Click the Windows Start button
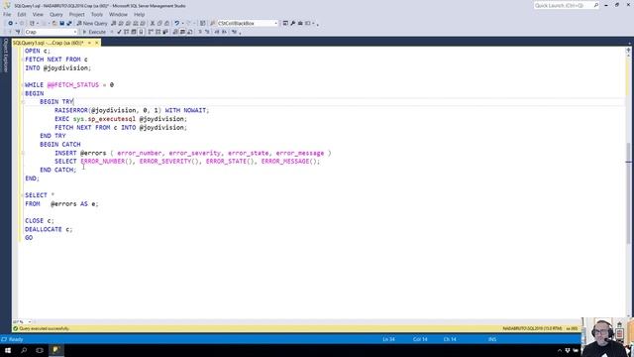 [8, 350]
